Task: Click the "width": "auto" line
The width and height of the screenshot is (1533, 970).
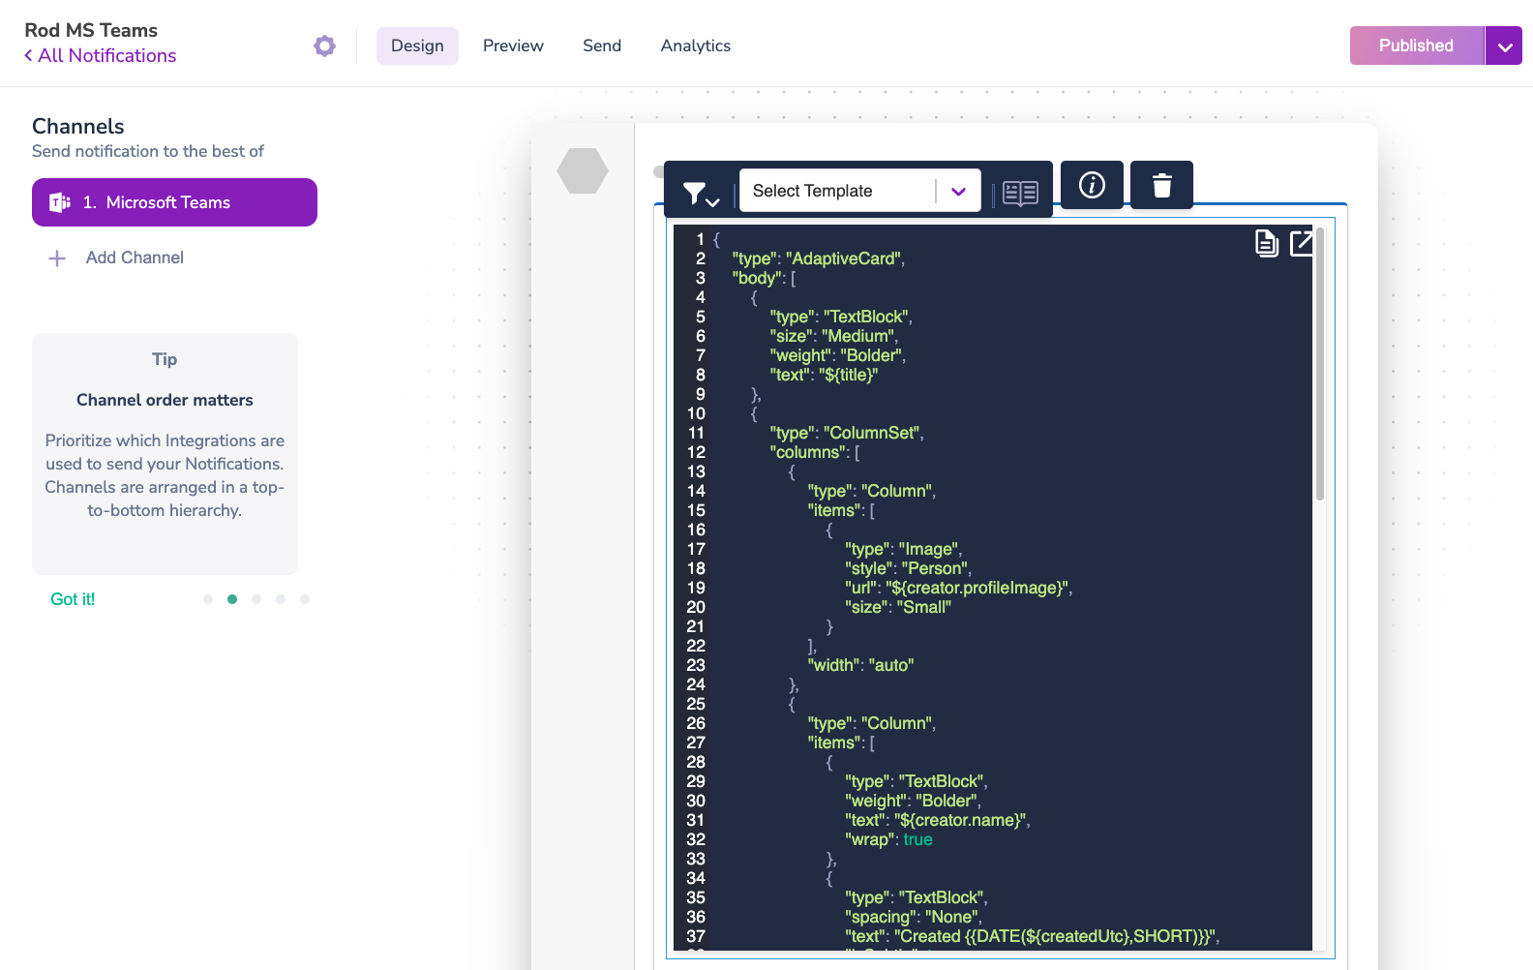Action: point(860,665)
